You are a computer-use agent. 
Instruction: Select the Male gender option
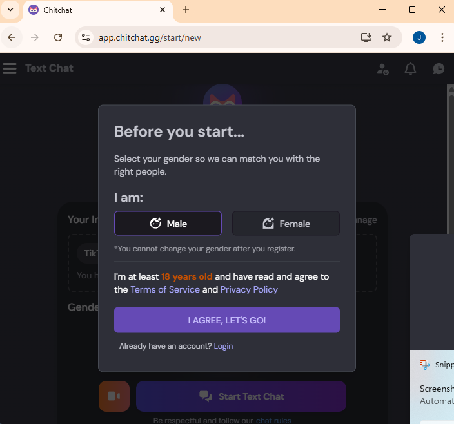click(168, 224)
